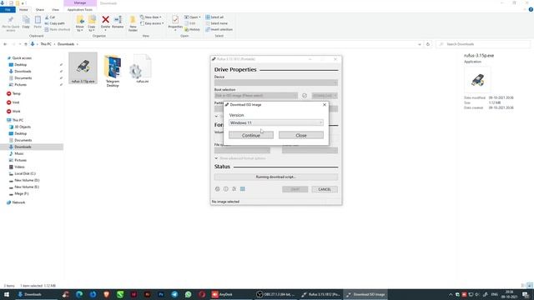
Task: Select Desktop under Quick access
Action: pos(20,65)
